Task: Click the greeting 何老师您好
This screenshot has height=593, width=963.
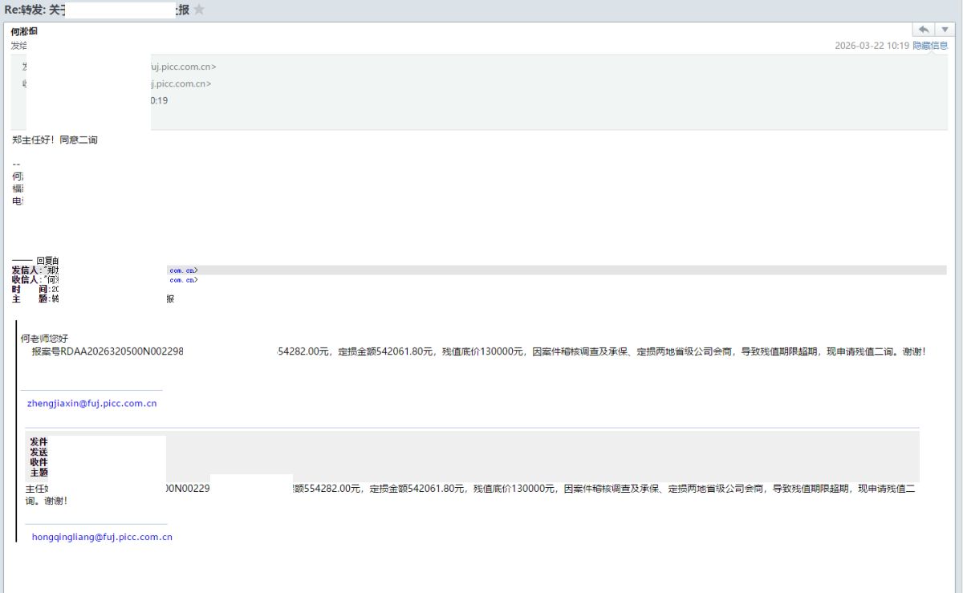Action: (50, 339)
